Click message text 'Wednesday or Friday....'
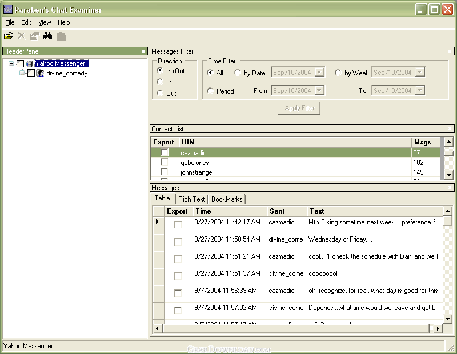 pos(340,239)
